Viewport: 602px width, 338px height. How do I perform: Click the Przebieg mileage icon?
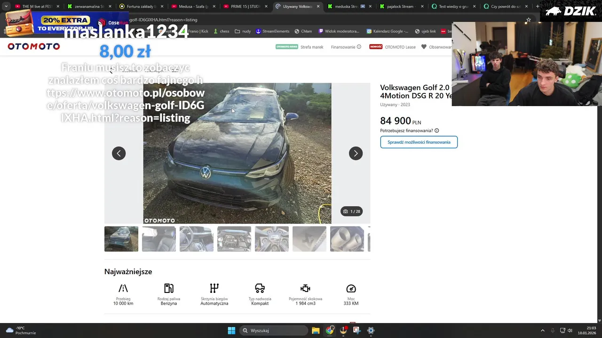click(x=123, y=288)
